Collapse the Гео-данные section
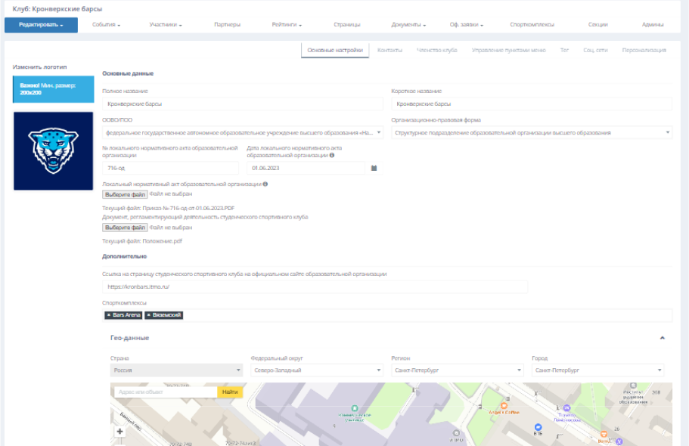The image size is (689, 446). (x=663, y=338)
